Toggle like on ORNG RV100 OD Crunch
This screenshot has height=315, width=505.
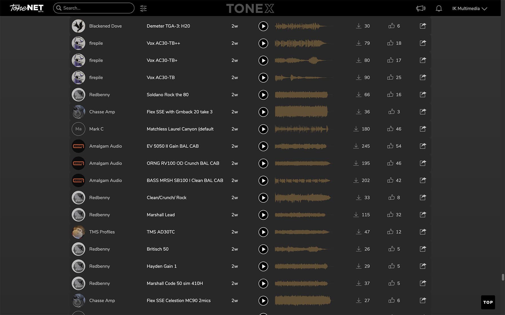point(390,163)
